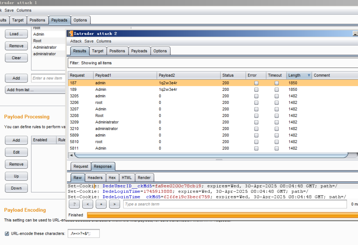Click the horizontal scrollbar of results table

211,155
